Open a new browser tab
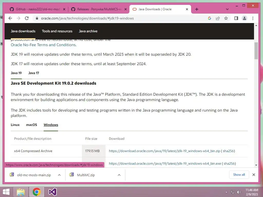 click(197, 9)
